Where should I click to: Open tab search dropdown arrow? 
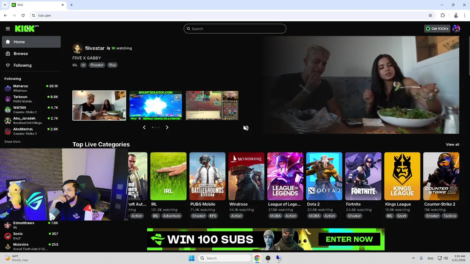pyautogui.click(x=4, y=5)
